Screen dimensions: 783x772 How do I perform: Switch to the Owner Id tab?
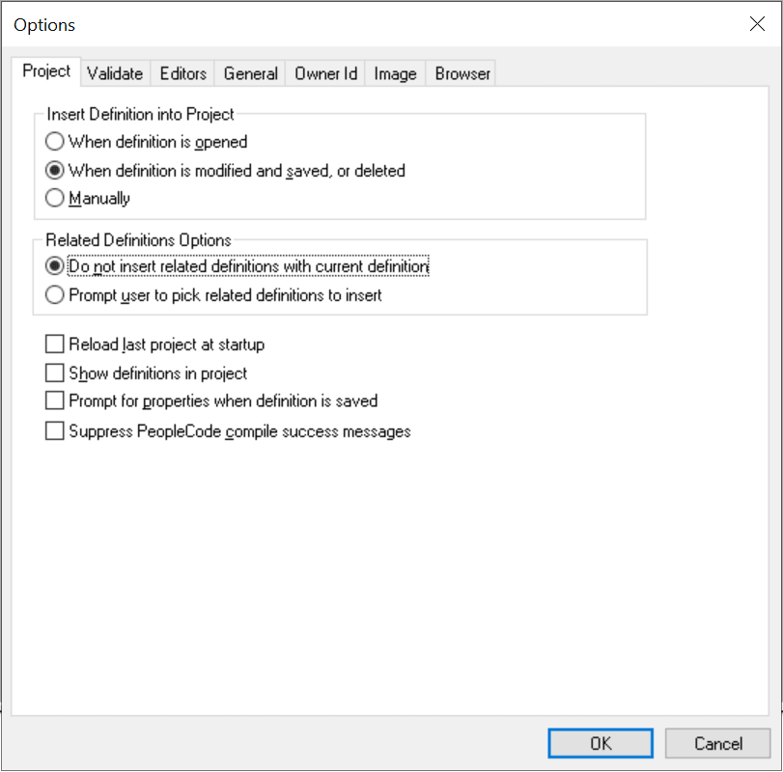[x=324, y=72]
